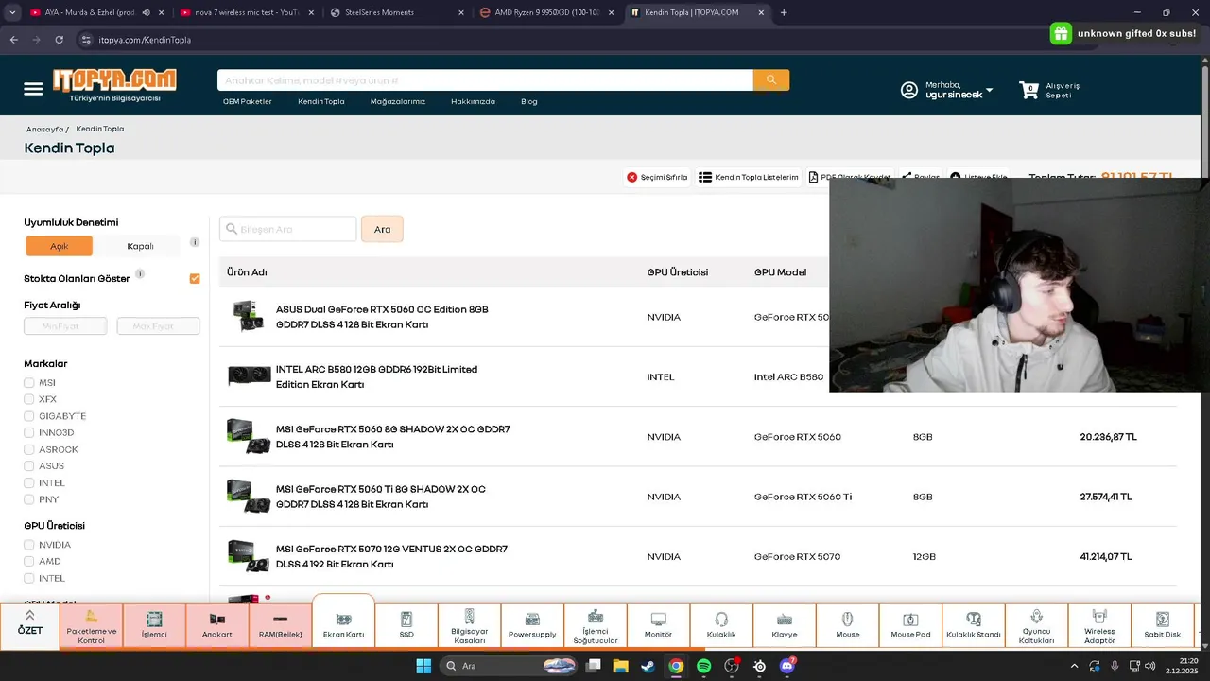Open INTEL ARC B580 Limited Edition product

[x=376, y=376]
